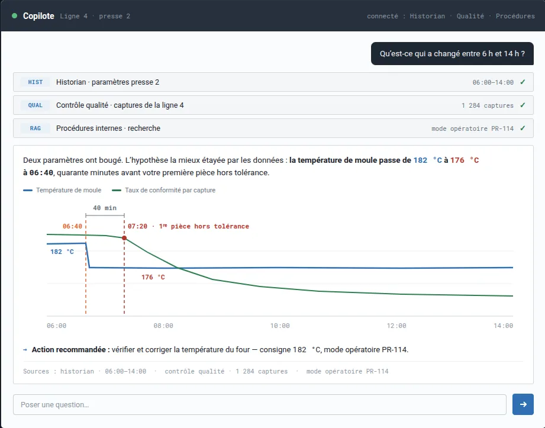The image size is (545, 428).
Task: Click '1 284 captures' on the Contrôle qualité row
Action: pyautogui.click(x=487, y=105)
